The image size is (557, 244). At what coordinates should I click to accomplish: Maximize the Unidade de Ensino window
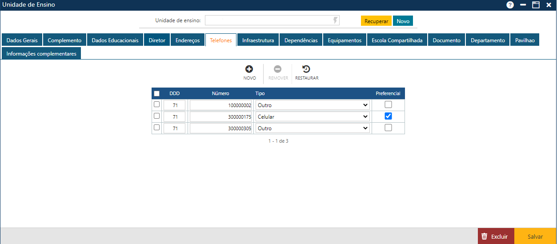536,5
